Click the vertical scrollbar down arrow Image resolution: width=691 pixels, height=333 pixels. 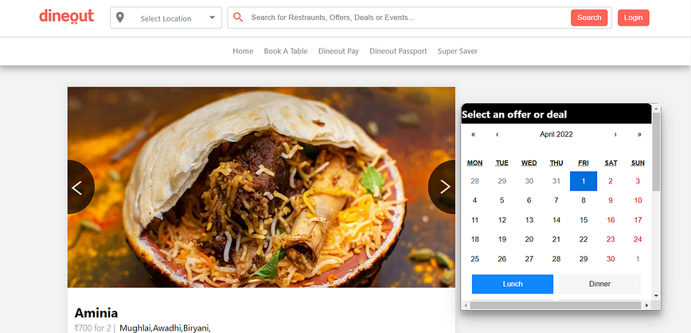(x=656, y=296)
